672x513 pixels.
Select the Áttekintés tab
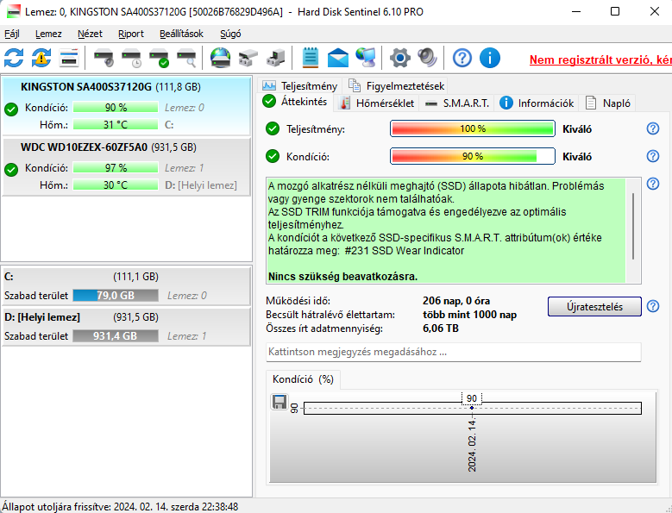[x=295, y=102]
